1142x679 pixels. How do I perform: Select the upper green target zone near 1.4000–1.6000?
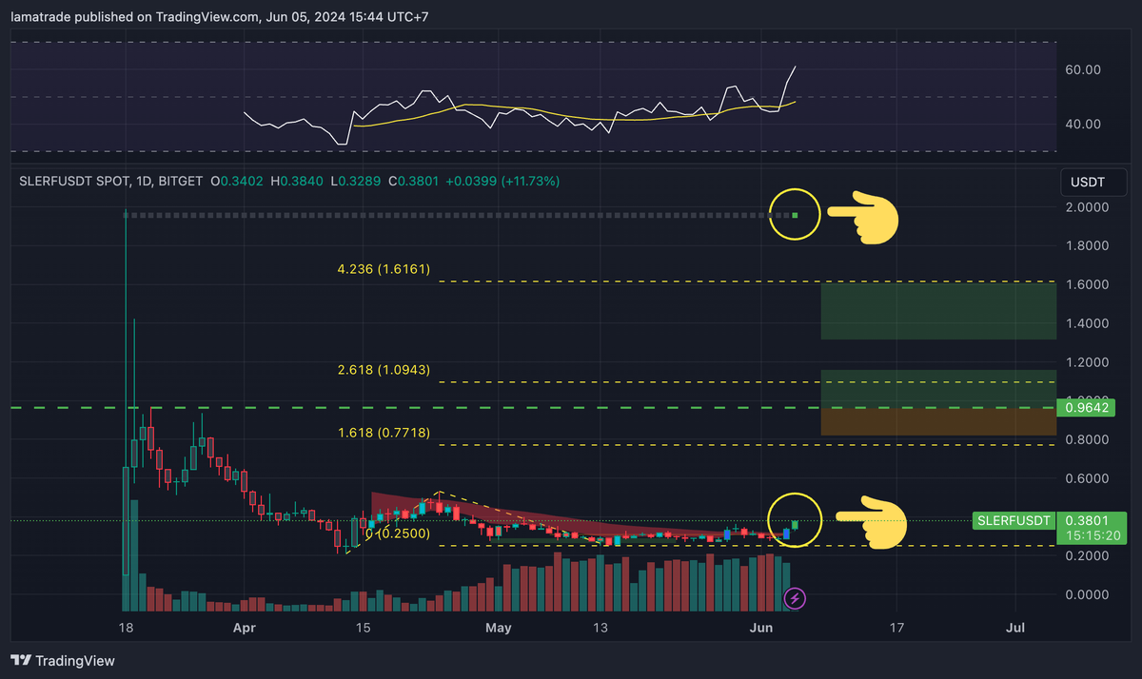coord(938,311)
